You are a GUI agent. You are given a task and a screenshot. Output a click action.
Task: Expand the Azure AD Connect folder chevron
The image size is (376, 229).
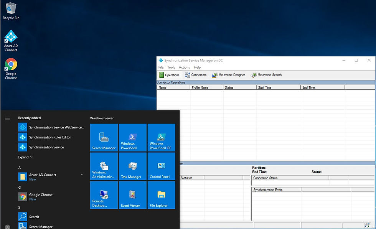[82, 175]
